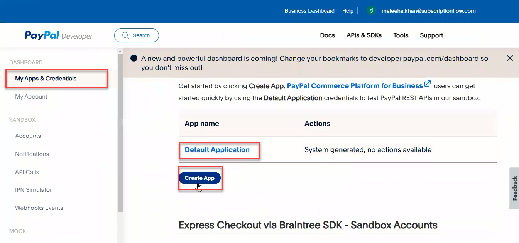Open account maleeha.khan@subscriptionflow.com

pyautogui.click(x=428, y=11)
